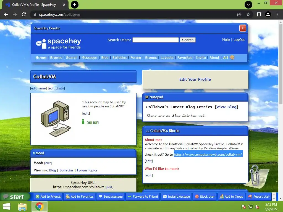The height and width of the screenshot is (212, 283).
Task: Click Report User button
Action: 259,197
